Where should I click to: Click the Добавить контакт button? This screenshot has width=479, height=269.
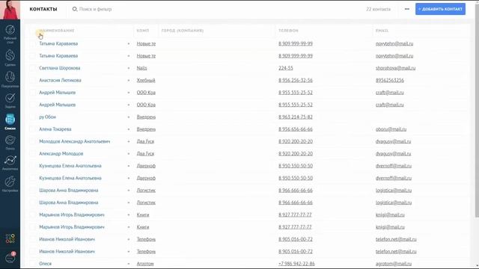[440, 9]
